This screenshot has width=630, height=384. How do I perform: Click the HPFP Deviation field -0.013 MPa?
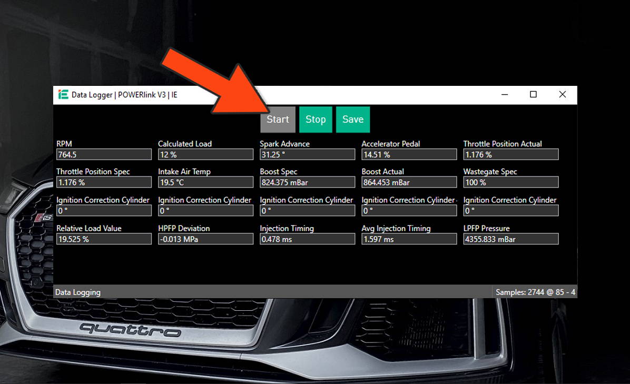206,239
